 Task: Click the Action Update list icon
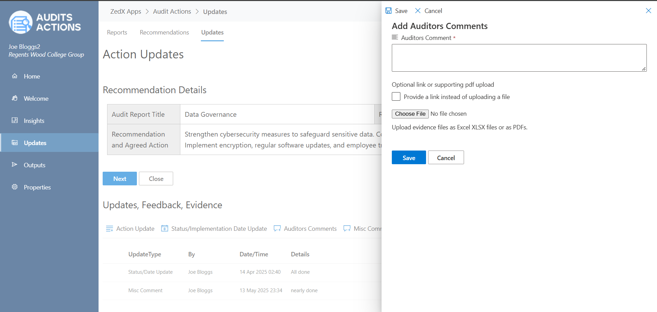click(109, 229)
